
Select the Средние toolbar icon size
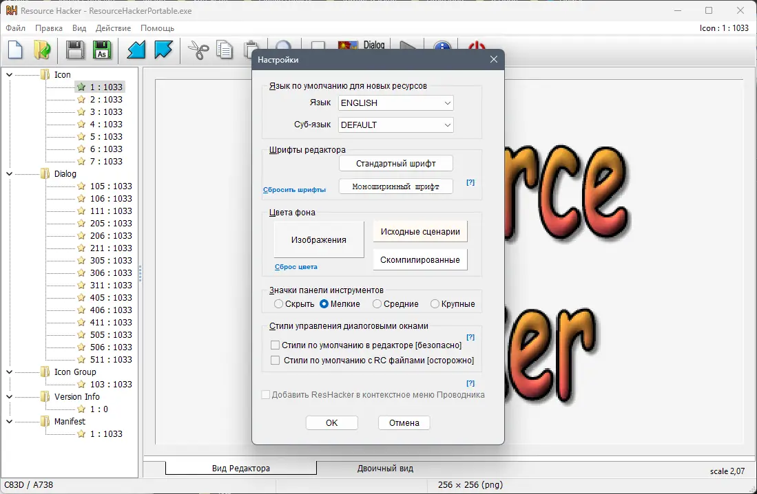click(378, 303)
